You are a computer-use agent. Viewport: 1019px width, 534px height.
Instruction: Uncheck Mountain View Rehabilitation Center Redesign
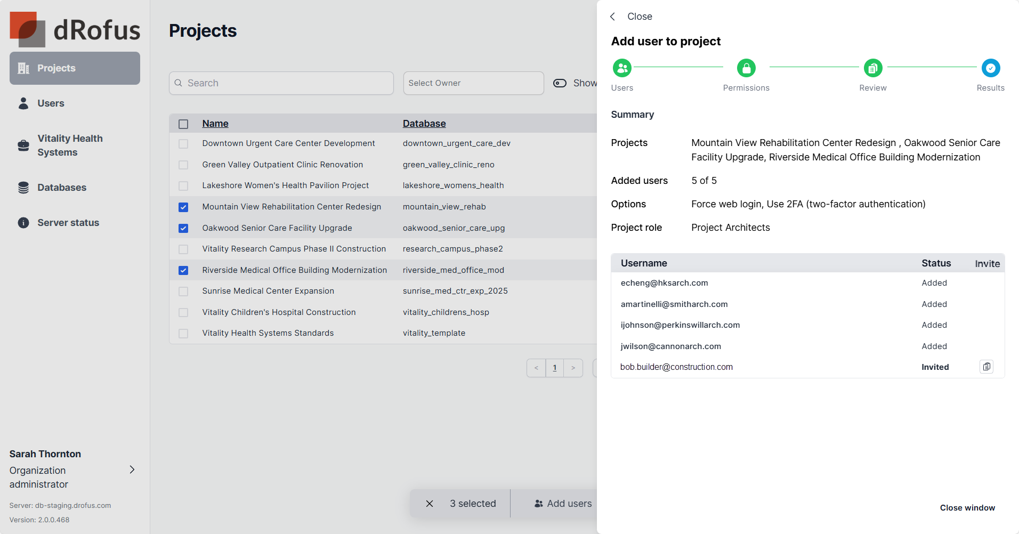(183, 207)
